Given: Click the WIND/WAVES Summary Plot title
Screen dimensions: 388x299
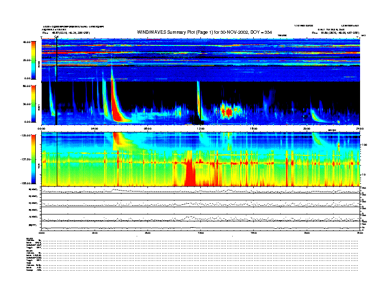Looking at the screenshot, I should (x=204, y=32).
